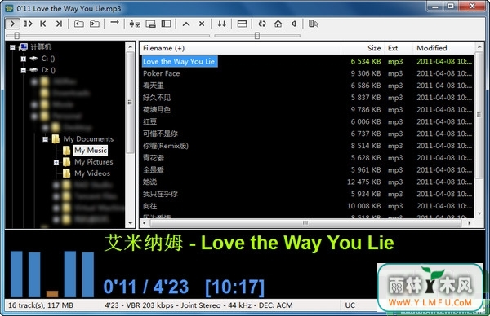Sort by Modified column header
This screenshot has width=490, height=316.
(443, 48)
